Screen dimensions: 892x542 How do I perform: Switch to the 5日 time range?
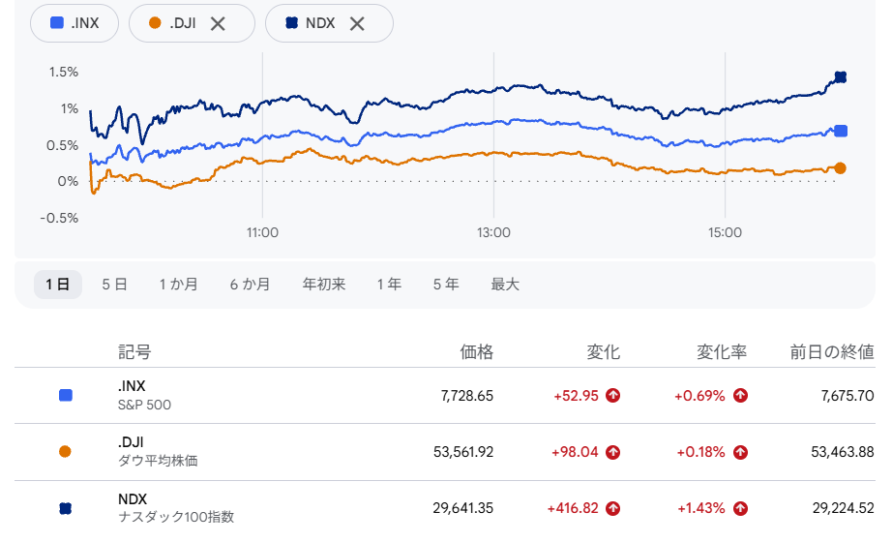click(x=114, y=285)
